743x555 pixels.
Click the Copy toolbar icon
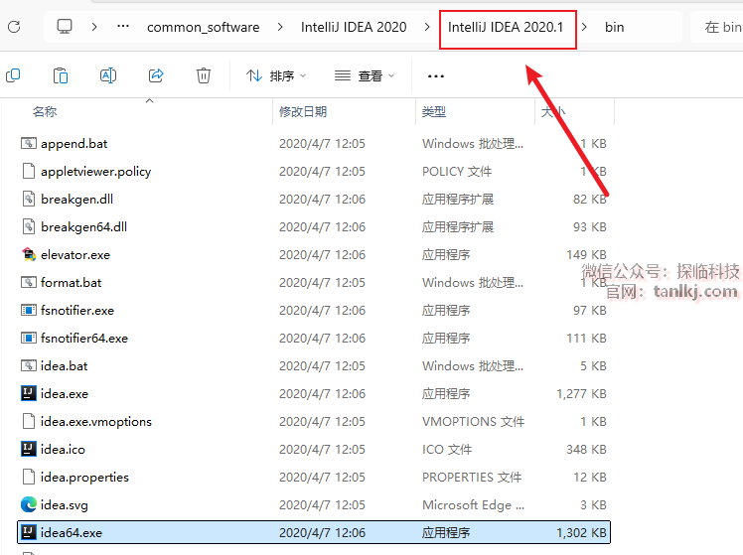pos(13,75)
